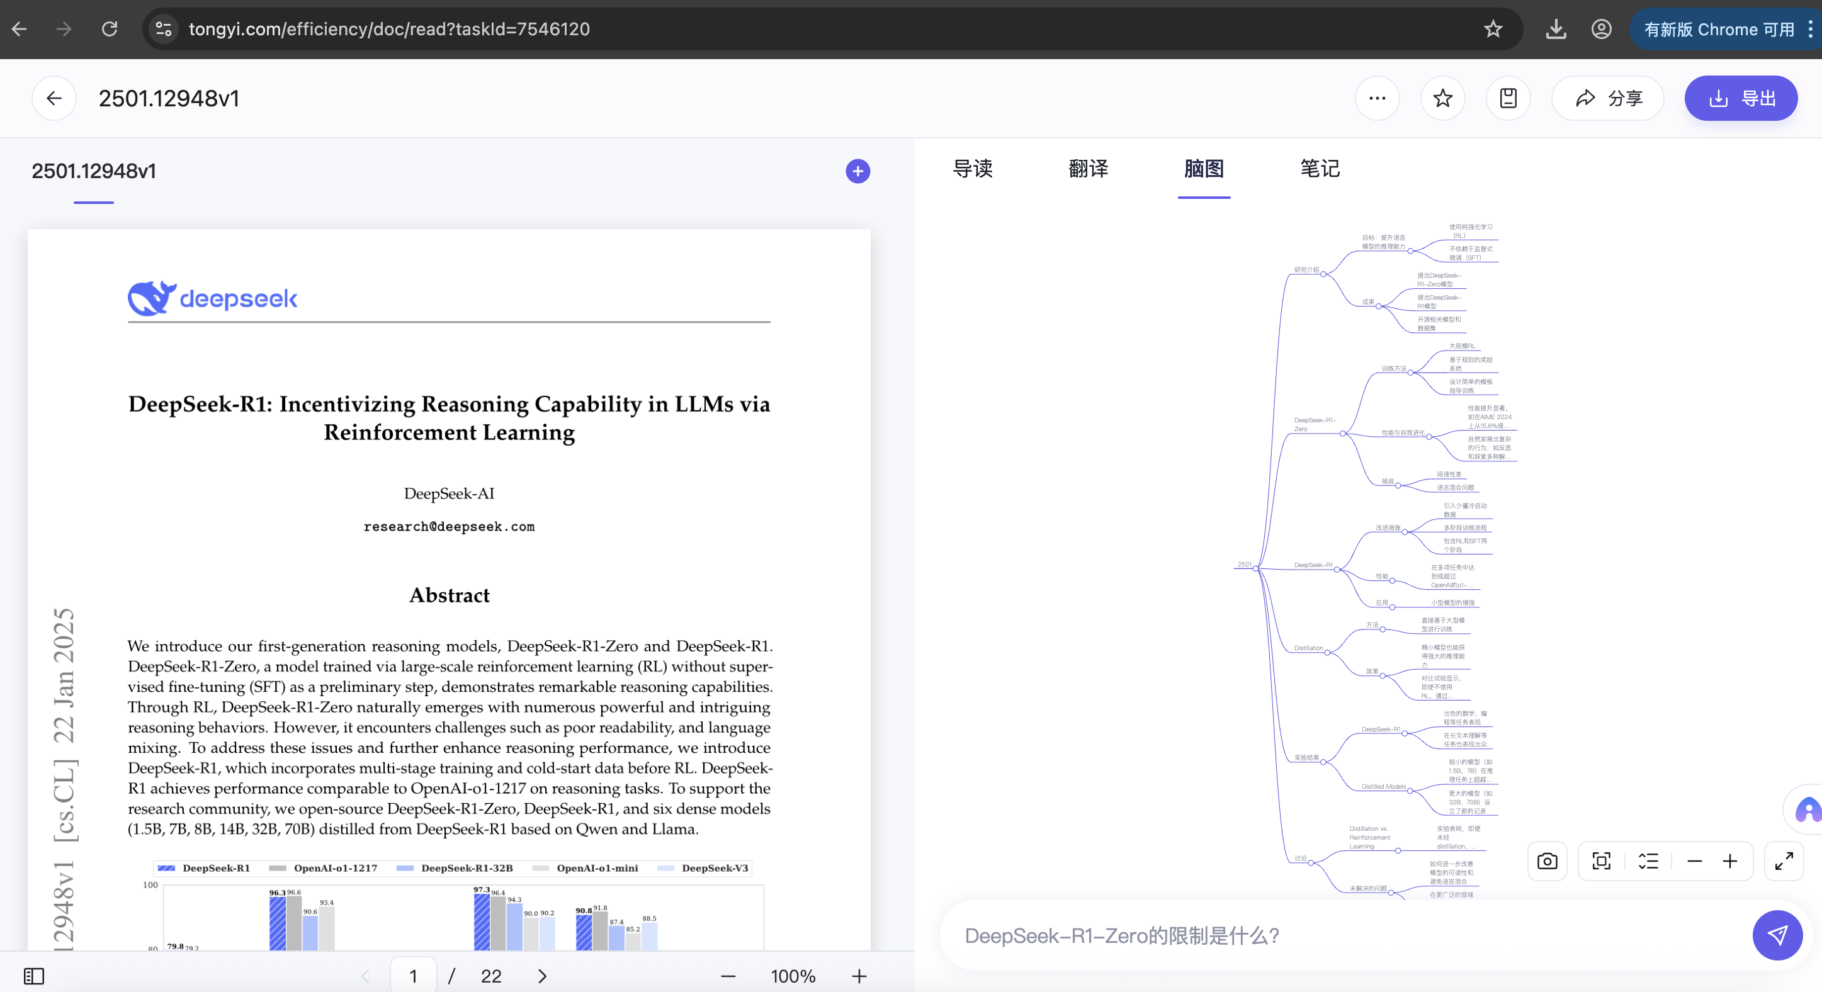The width and height of the screenshot is (1822, 992).
Task: Open the more options ellipsis button
Action: (x=1376, y=98)
